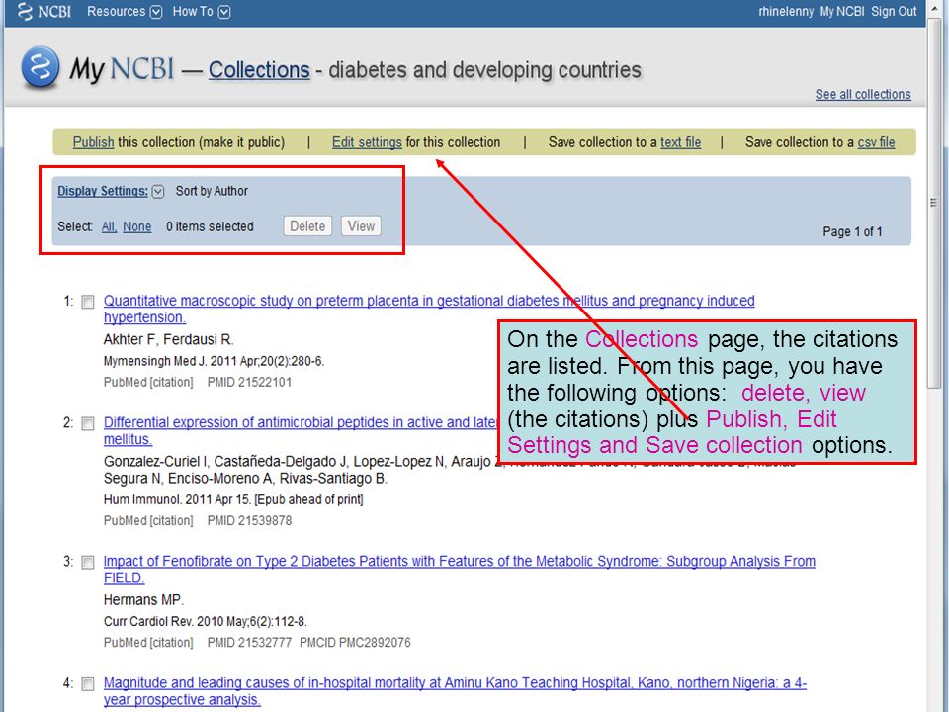
Task: Open My NCBI in top bar
Action: (842, 12)
